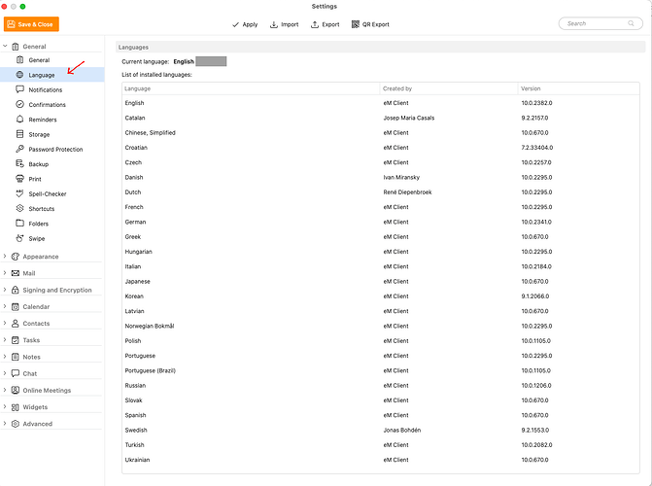This screenshot has height=486, width=652.
Task: Select the French language row
Action: [x=381, y=207]
